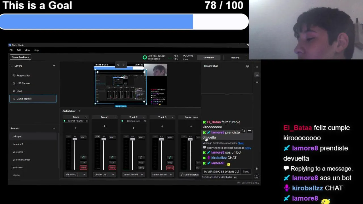Open more options for lamore8's prendiste devuelta message
The image size is (363, 204).
pos(249,131)
